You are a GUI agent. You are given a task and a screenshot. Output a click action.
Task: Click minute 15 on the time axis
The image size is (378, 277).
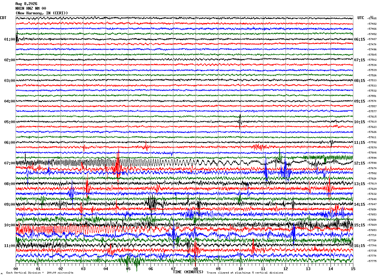tap(353, 269)
